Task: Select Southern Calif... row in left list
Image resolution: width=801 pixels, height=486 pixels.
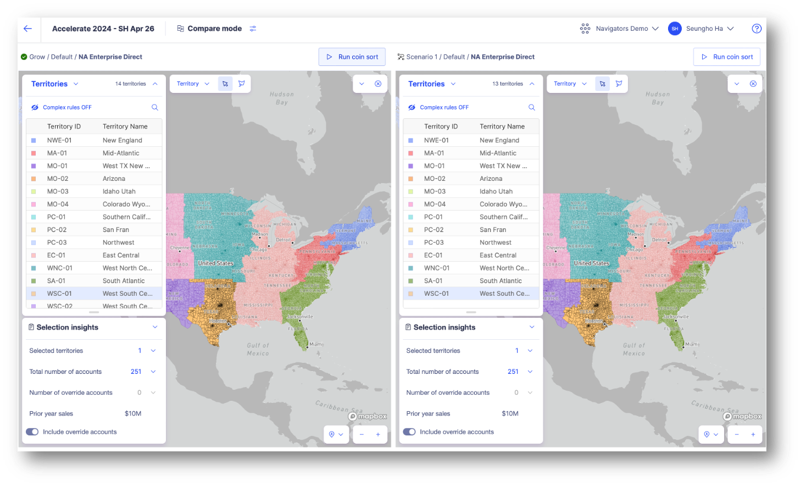Action: click(94, 217)
